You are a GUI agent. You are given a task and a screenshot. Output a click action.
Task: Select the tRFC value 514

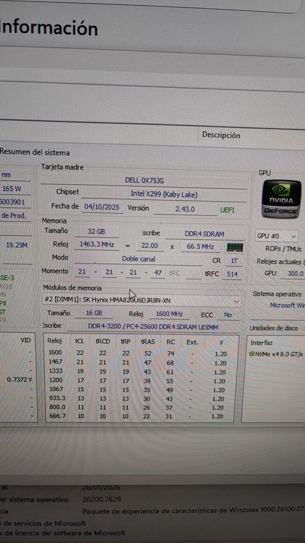coord(232,274)
